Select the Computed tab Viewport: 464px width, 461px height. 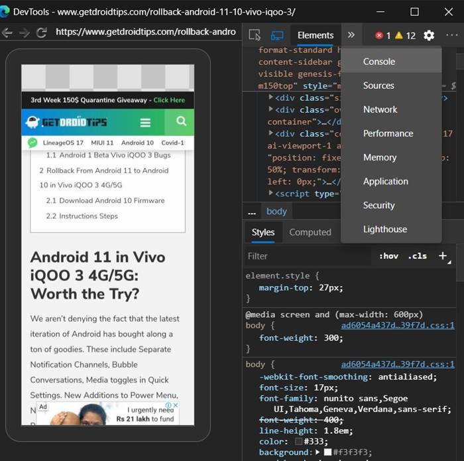pos(310,232)
